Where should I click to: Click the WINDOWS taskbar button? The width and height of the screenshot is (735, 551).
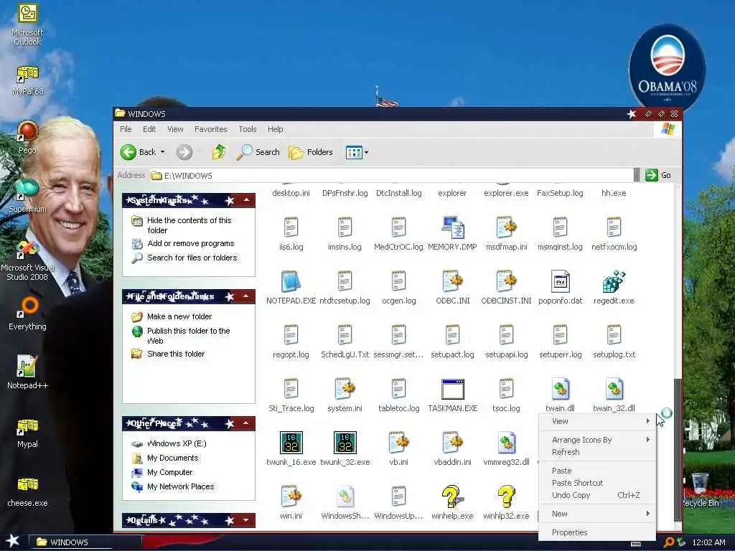point(85,542)
